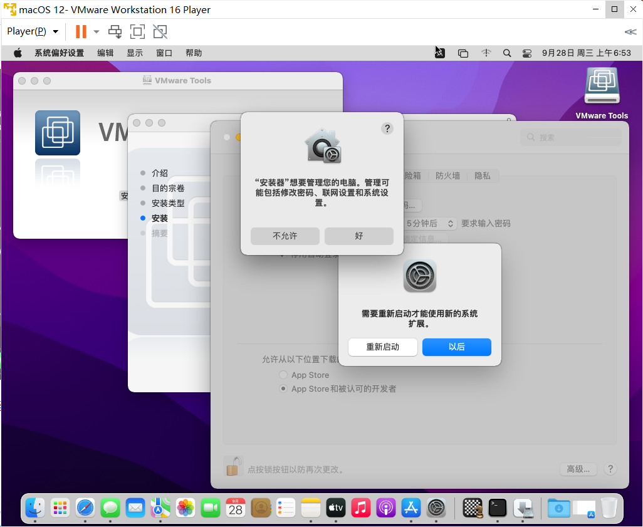Open Podcasts from the Dock
This screenshot has height=527, width=643.
click(x=386, y=508)
